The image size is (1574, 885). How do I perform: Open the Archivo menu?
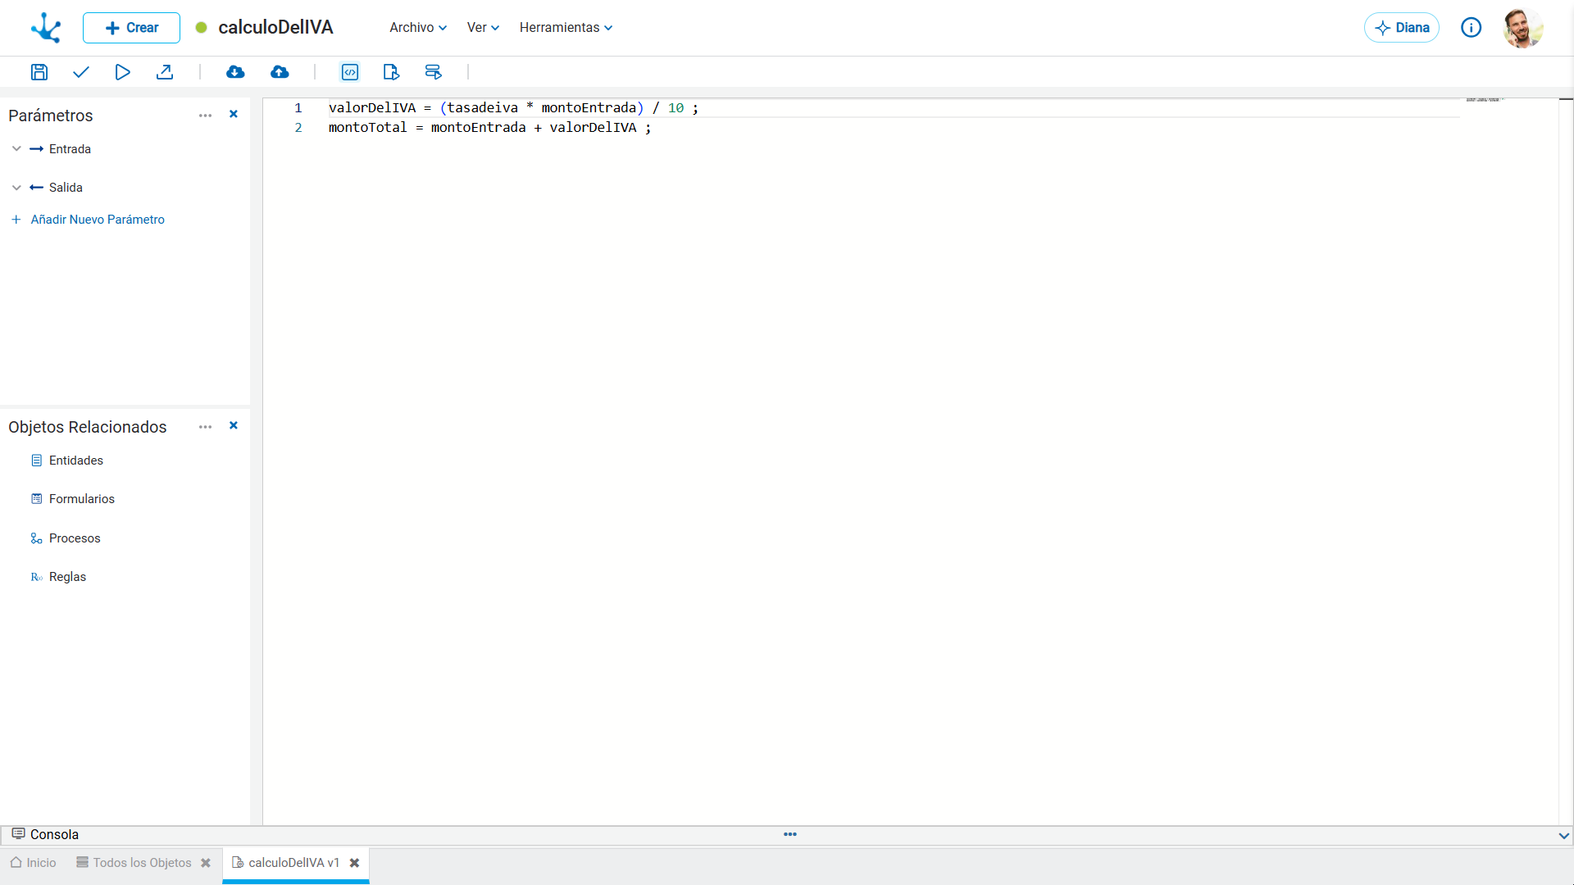click(x=418, y=28)
